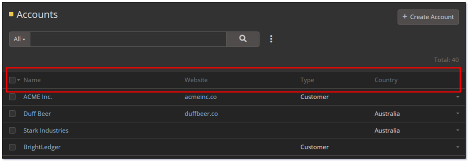Screen dimensions: 470x163
Task: Click Customer type in BrightLedger row
Action: point(314,147)
